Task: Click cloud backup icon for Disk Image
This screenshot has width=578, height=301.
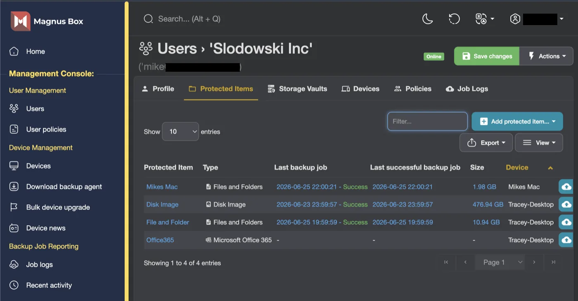Action: coord(566,204)
